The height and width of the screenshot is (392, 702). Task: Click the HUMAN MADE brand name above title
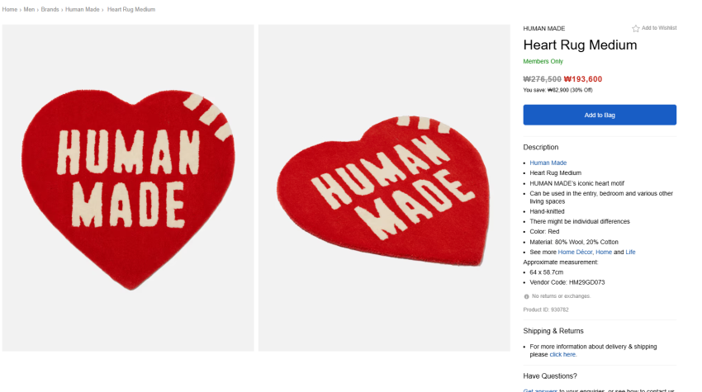(543, 29)
